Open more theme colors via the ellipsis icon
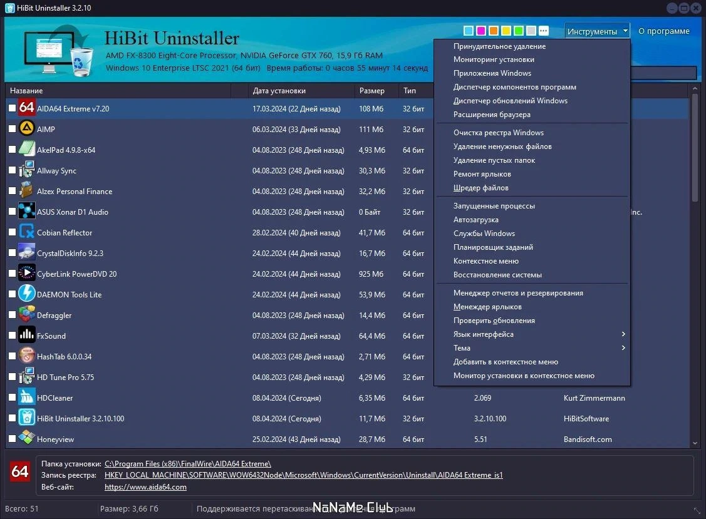The width and height of the screenshot is (706, 519). pos(544,31)
